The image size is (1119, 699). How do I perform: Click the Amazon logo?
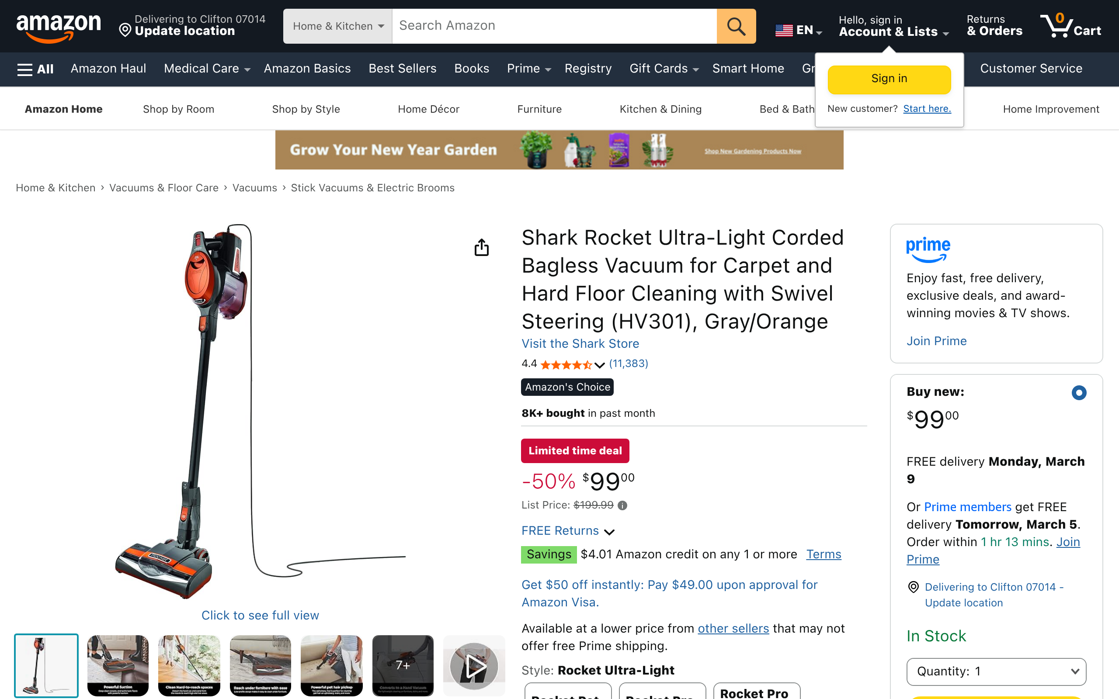58,27
